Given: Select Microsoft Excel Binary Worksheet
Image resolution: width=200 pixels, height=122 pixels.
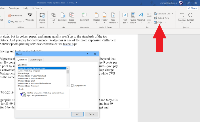Looking at the screenshot, I should [42, 78].
